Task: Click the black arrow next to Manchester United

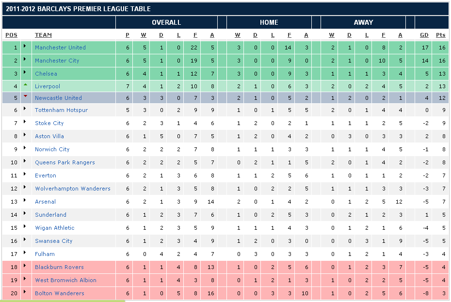Action: [x=25, y=46]
